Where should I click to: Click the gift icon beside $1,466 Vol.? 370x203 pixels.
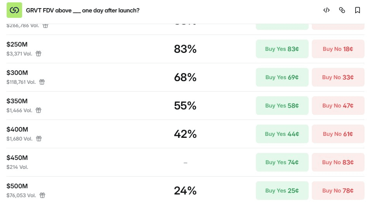pyautogui.click(x=38, y=110)
